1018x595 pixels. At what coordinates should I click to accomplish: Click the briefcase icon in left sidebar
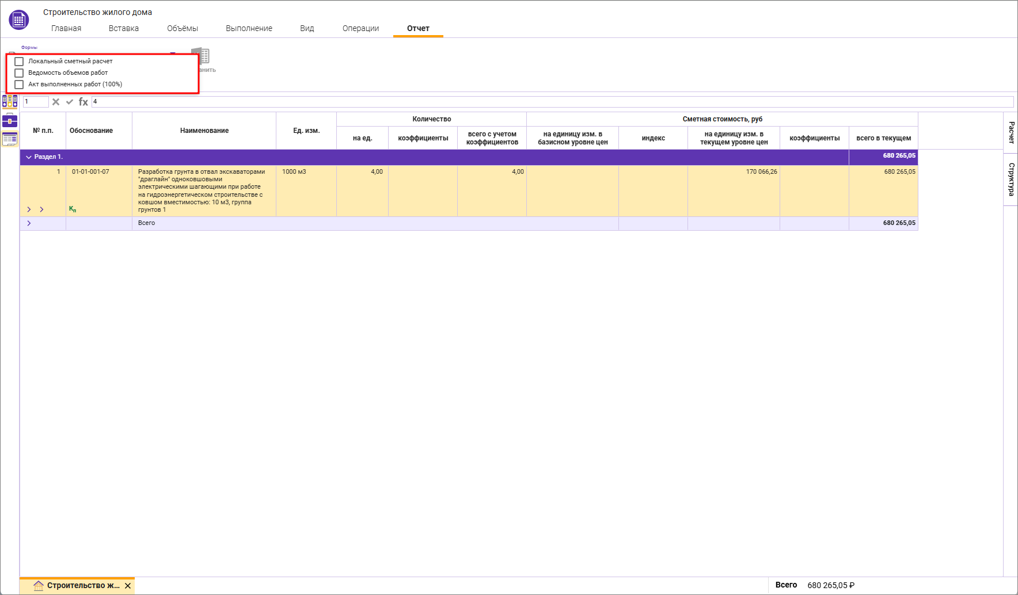tap(10, 121)
